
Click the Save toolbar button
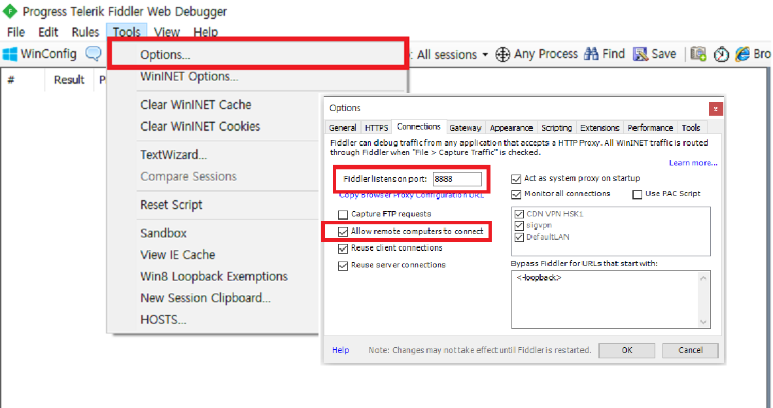[x=655, y=54]
